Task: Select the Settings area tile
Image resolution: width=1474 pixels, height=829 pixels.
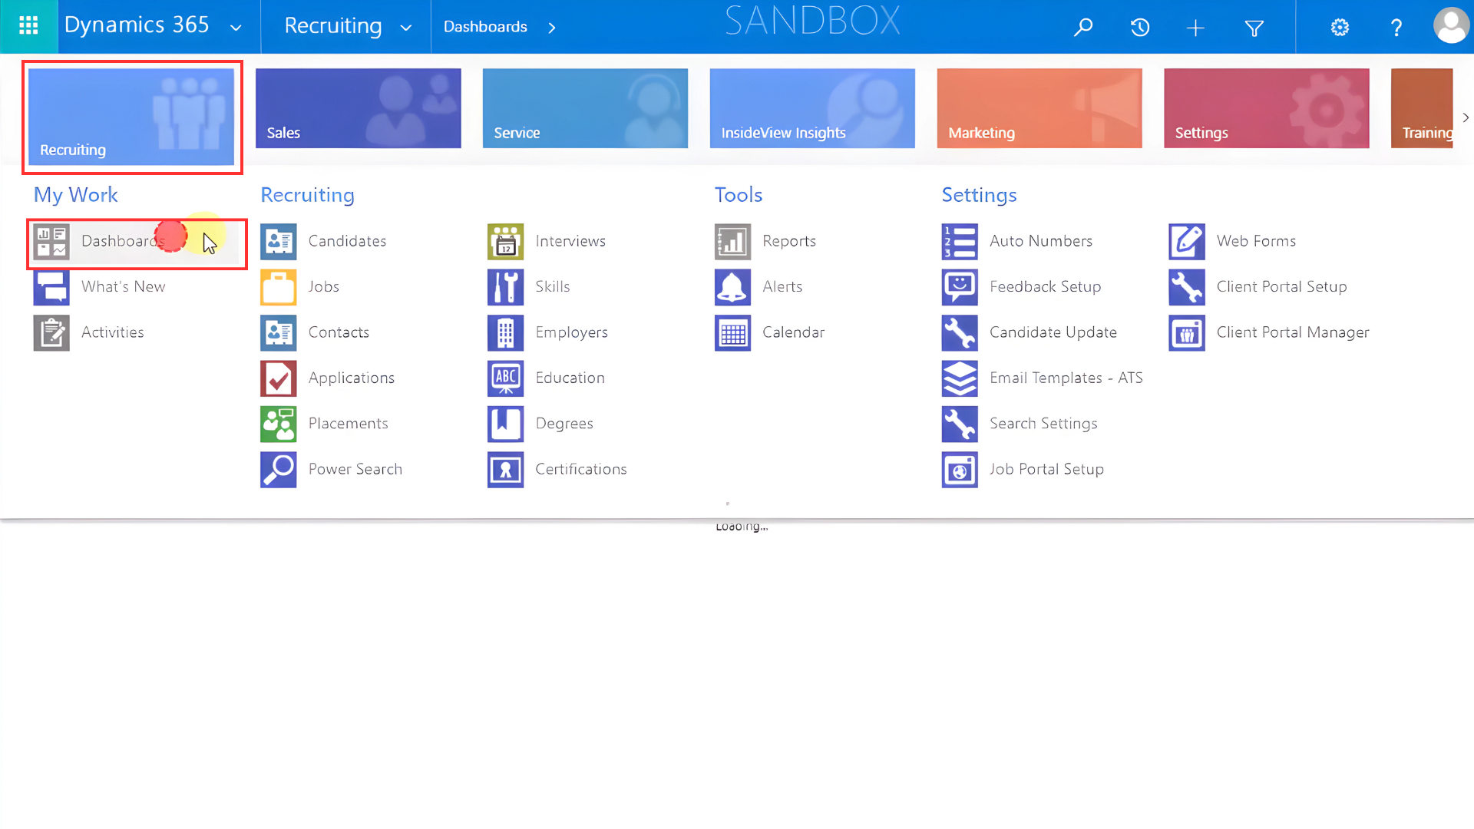Action: [1267, 108]
